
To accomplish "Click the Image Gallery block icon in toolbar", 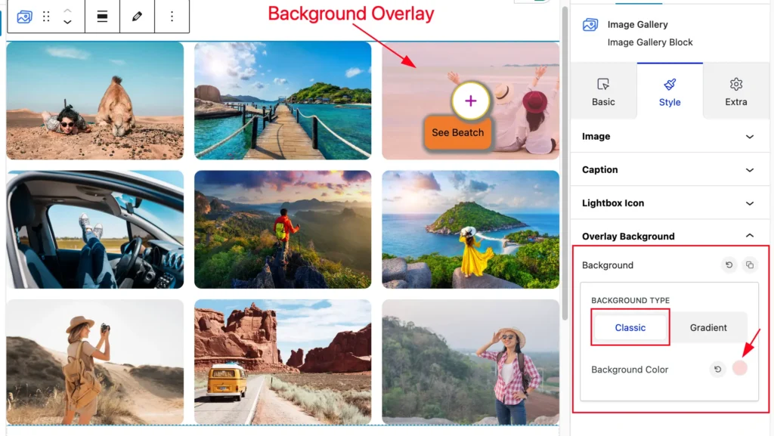I will (24, 17).
